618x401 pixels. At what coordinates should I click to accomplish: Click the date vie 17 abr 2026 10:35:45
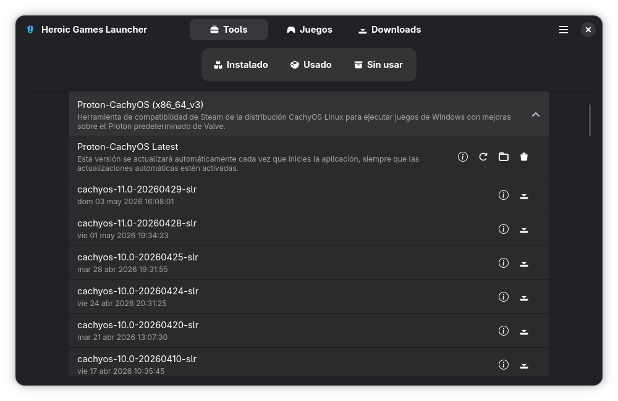point(121,371)
